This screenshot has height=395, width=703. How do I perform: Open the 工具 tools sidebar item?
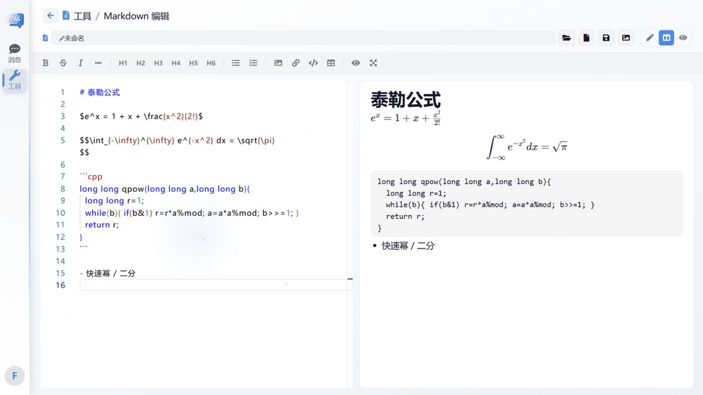pos(15,80)
